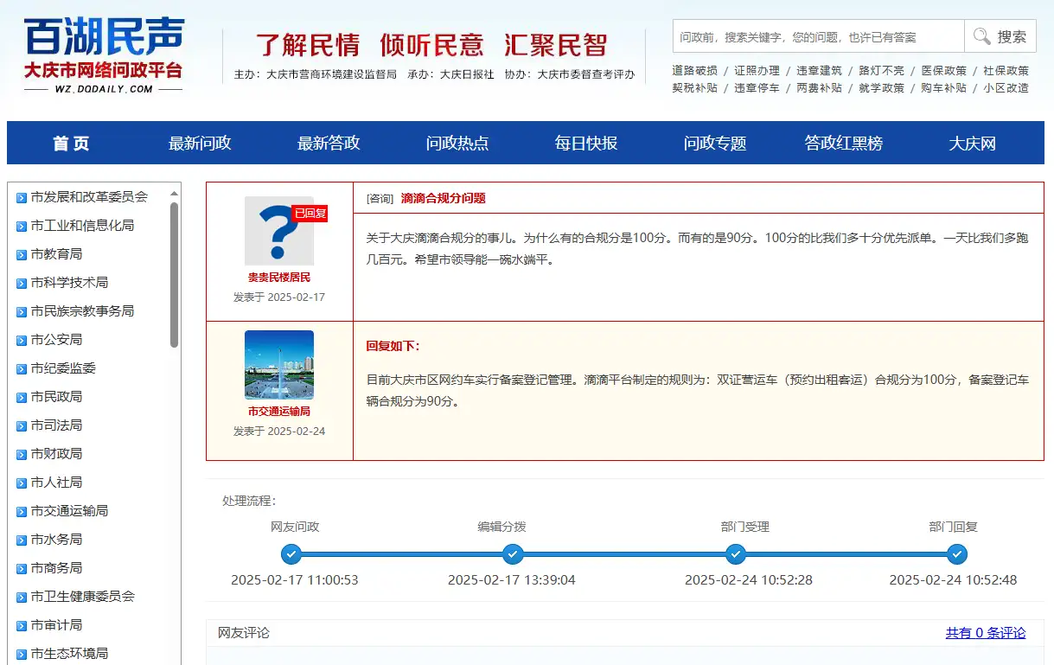Click the checkmark icon at 部门回复 step
The image size is (1054, 665).
click(956, 555)
